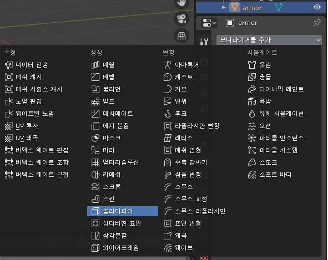Select 파티클 시스템 entry
This screenshot has height=260, width=328.
[273, 150]
